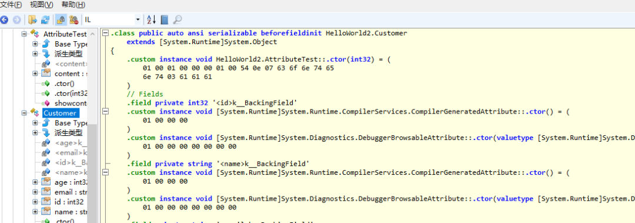Click the .ctor() method icon under AttributeTest

(x=46, y=84)
